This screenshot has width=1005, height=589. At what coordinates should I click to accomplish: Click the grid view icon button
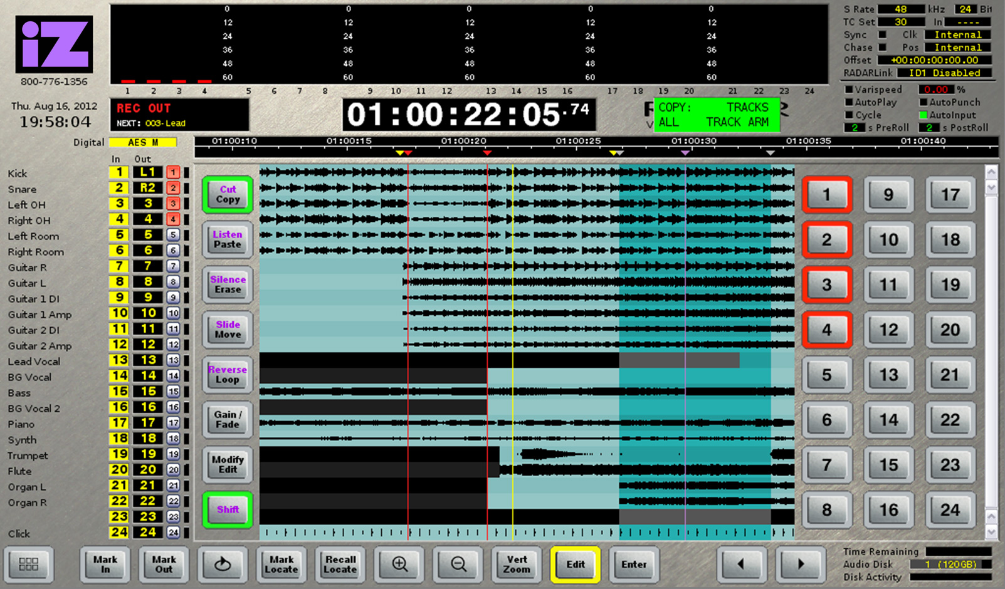(29, 564)
